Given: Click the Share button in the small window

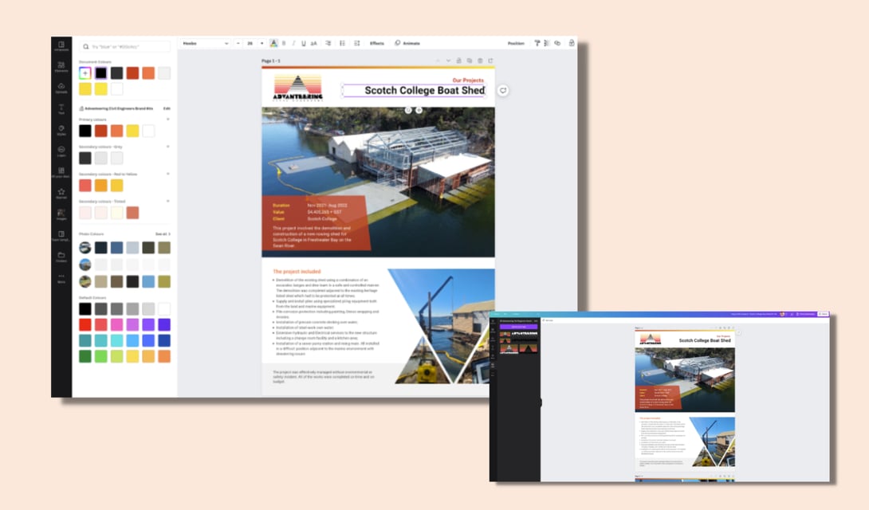Looking at the screenshot, I should (x=824, y=314).
